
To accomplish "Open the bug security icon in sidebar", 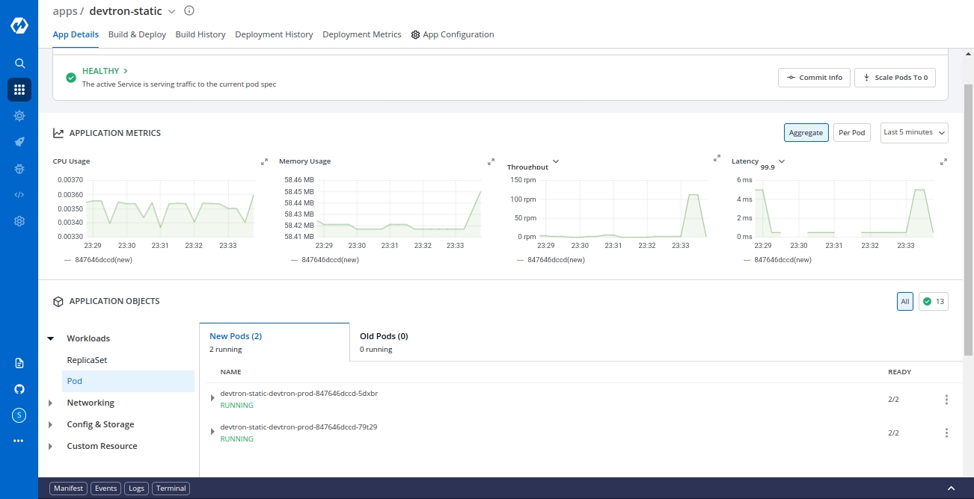I will [x=19, y=169].
